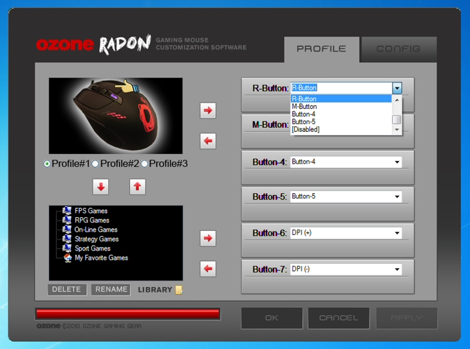
Task: Click the right arrow beside the mouse image
Action: (208, 110)
